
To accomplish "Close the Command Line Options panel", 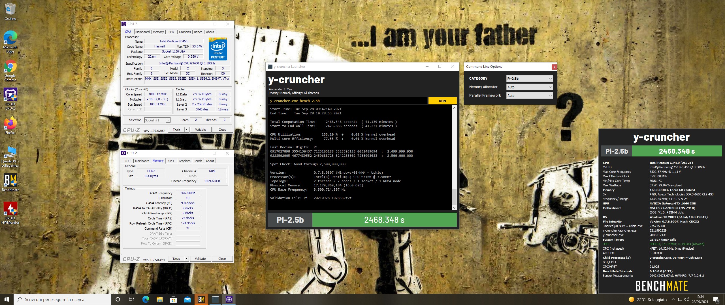I will coord(554,67).
